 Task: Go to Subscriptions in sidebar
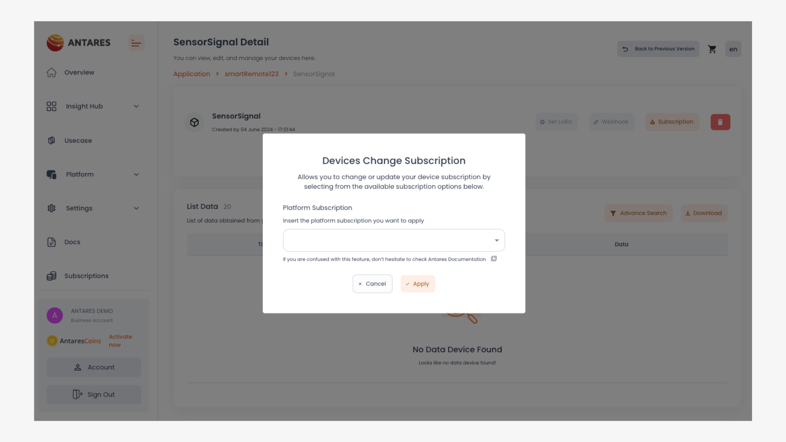tap(86, 276)
